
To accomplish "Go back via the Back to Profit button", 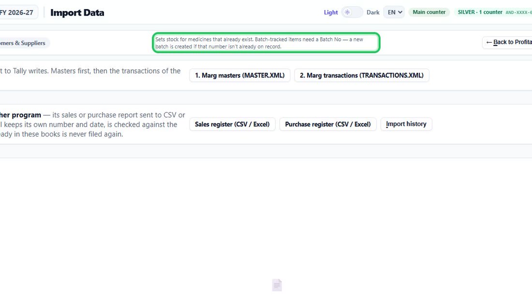I will [507, 43].
